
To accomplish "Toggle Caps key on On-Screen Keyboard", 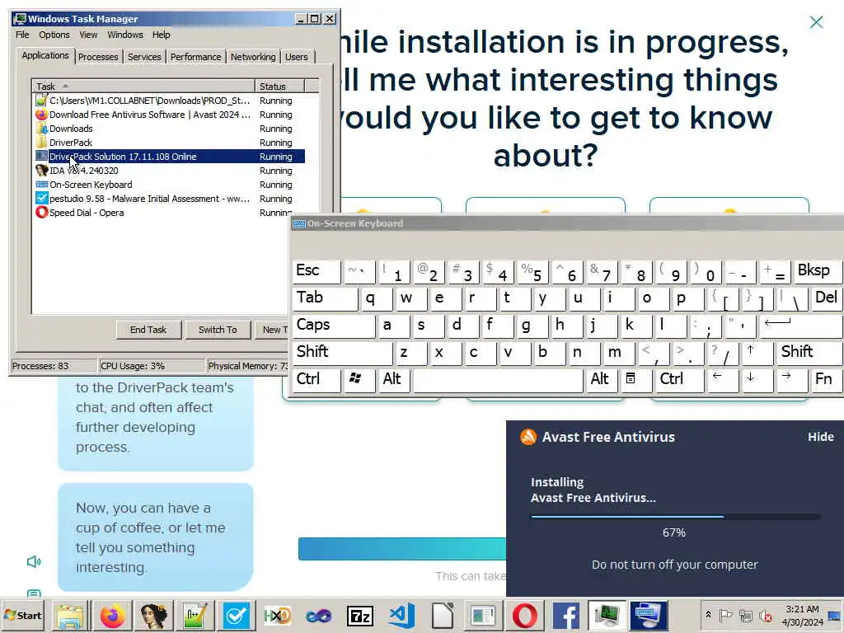I will pyautogui.click(x=334, y=326).
